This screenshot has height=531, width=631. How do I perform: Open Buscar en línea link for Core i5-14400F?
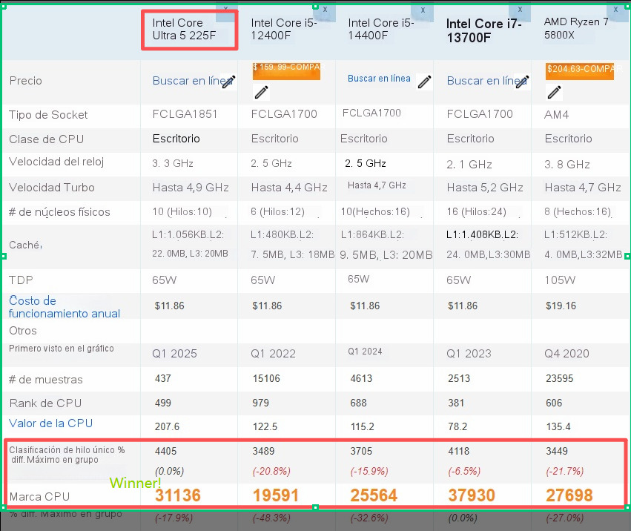click(379, 79)
